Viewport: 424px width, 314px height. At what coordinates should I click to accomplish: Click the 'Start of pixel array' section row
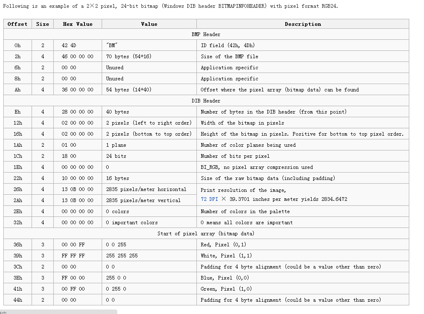[206, 234]
